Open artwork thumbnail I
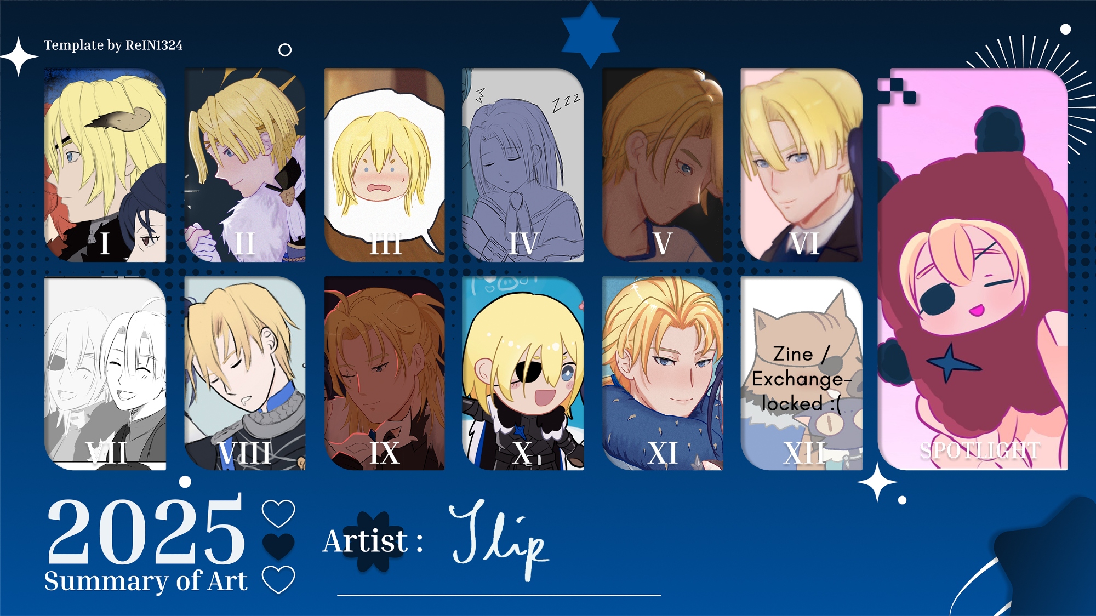Screen dimensions: 1096x616 pos(105,165)
